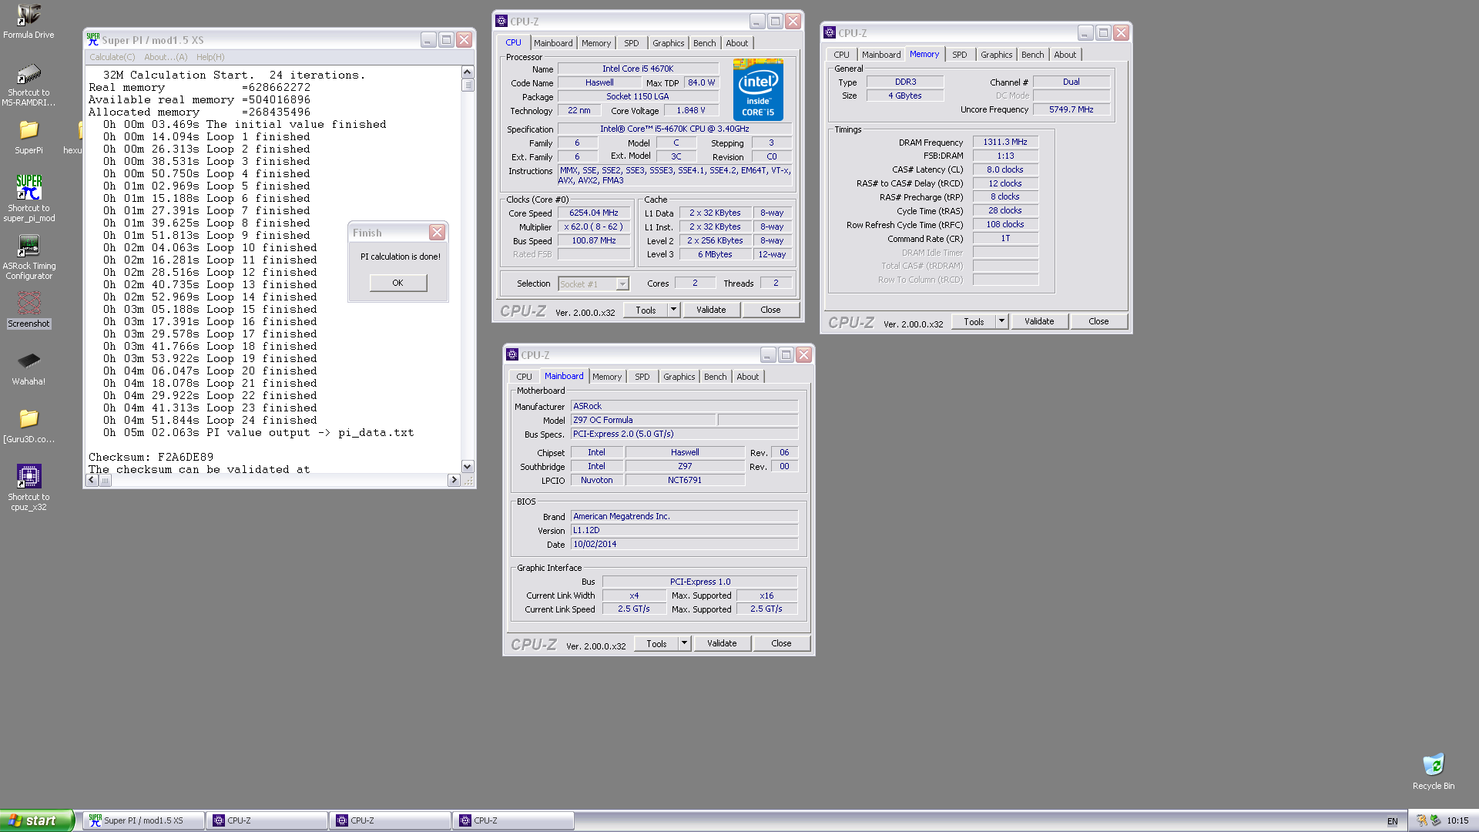This screenshot has height=832, width=1479.
Task: Click the EN language indicator in taskbar
Action: tap(1392, 821)
